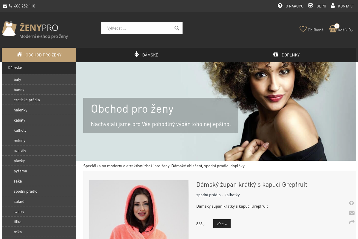Click the home icon beside OBCHOD PRO ŽENY
This screenshot has width=358, height=239.
coord(19,54)
